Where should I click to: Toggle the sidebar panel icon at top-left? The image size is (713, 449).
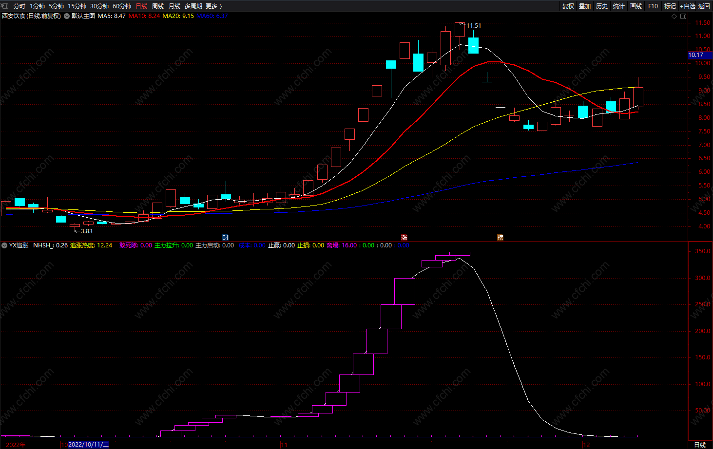tap(5, 6)
